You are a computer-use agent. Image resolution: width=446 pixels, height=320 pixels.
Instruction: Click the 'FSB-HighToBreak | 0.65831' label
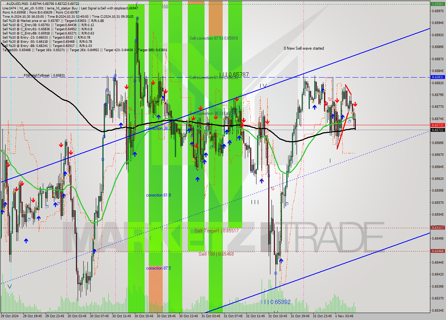point(44,75)
